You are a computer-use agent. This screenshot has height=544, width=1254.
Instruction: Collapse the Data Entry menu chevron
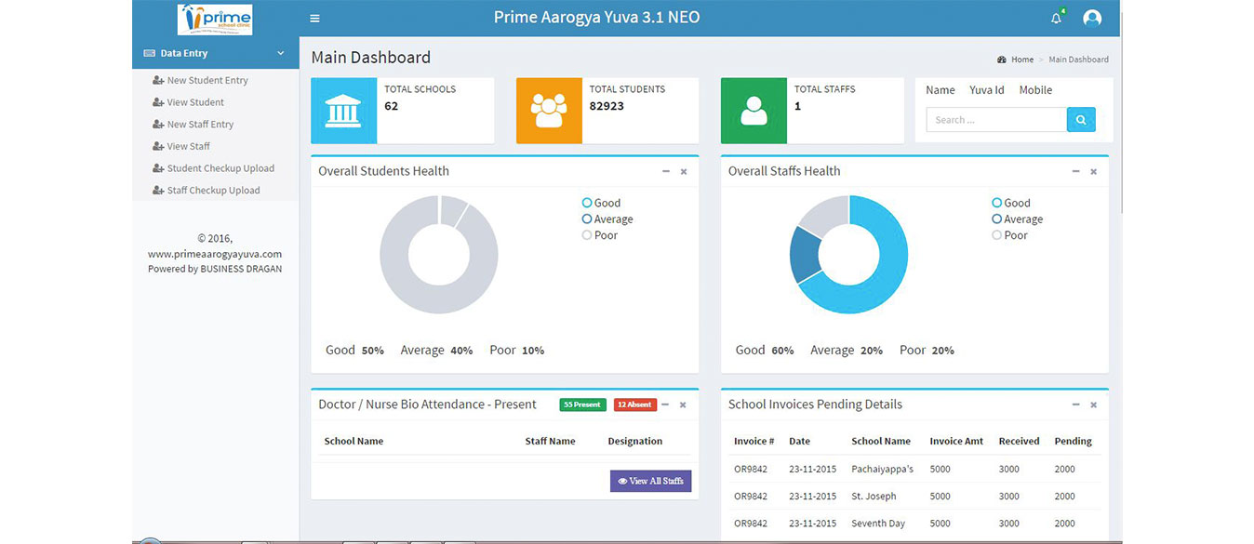281,53
